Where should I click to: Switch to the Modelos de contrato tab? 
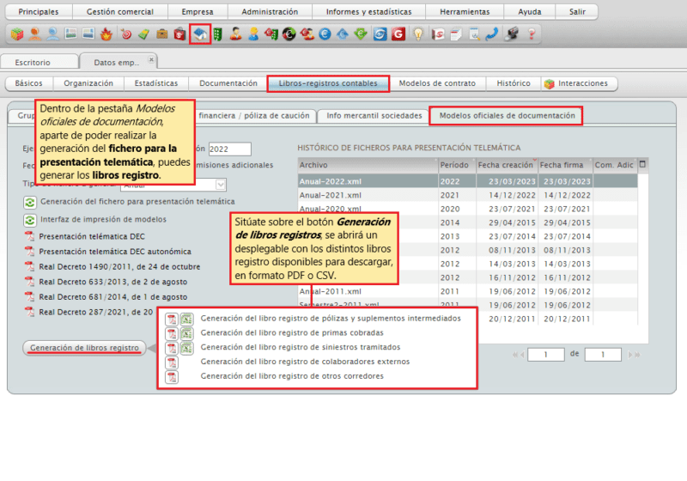click(x=437, y=83)
